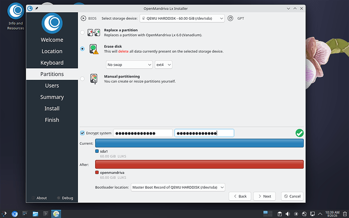
Task: Go to the Summary step
Action: [52, 97]
